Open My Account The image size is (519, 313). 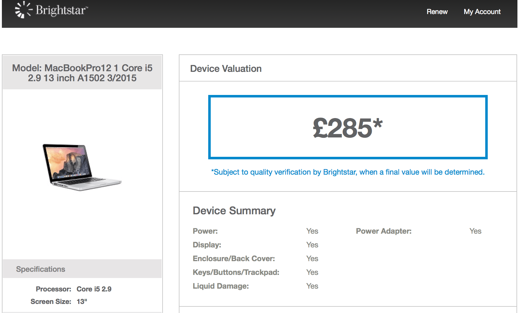tap(482, 12)
